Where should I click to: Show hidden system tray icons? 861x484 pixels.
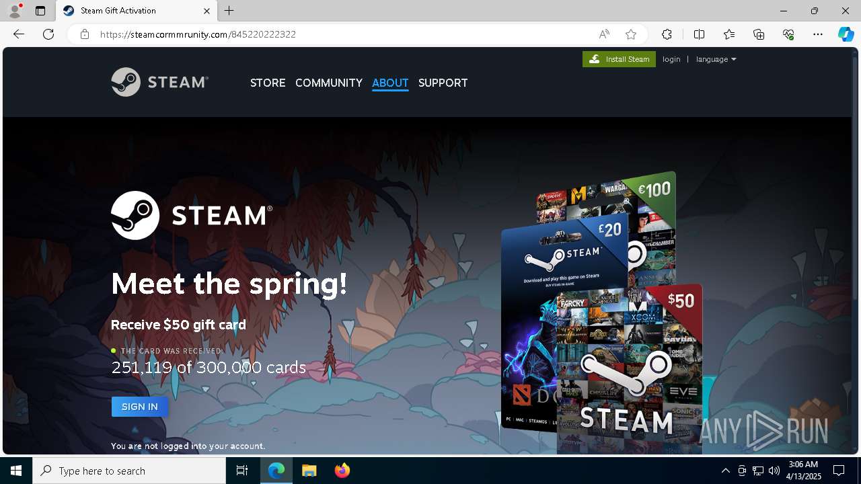725,471
